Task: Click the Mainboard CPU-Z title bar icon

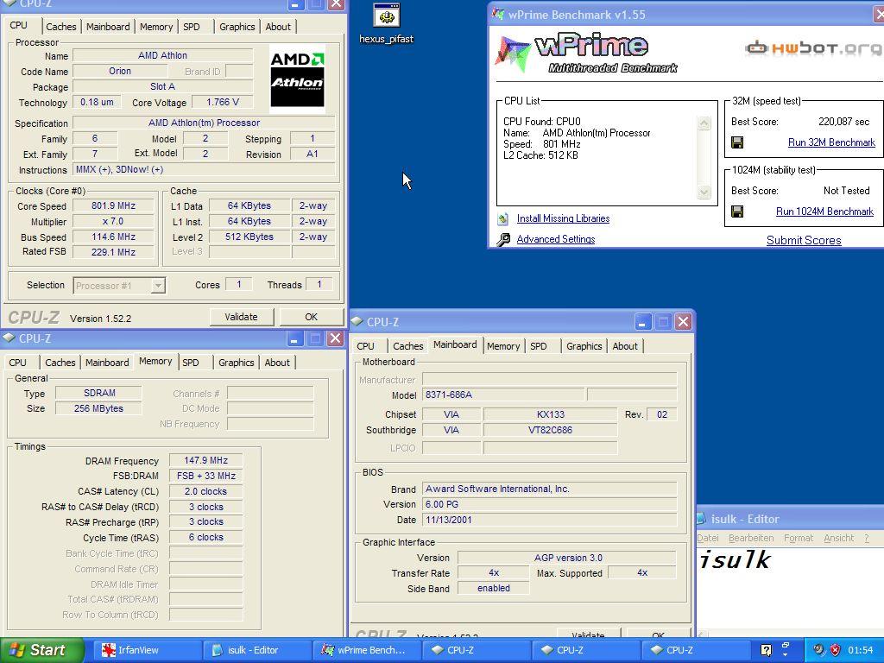Action: tap(357, 321)
